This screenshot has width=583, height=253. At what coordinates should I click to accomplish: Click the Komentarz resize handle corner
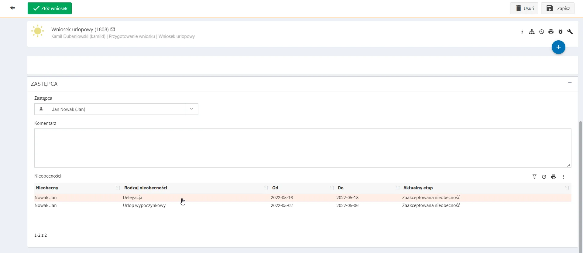click(x=569, y=165)
